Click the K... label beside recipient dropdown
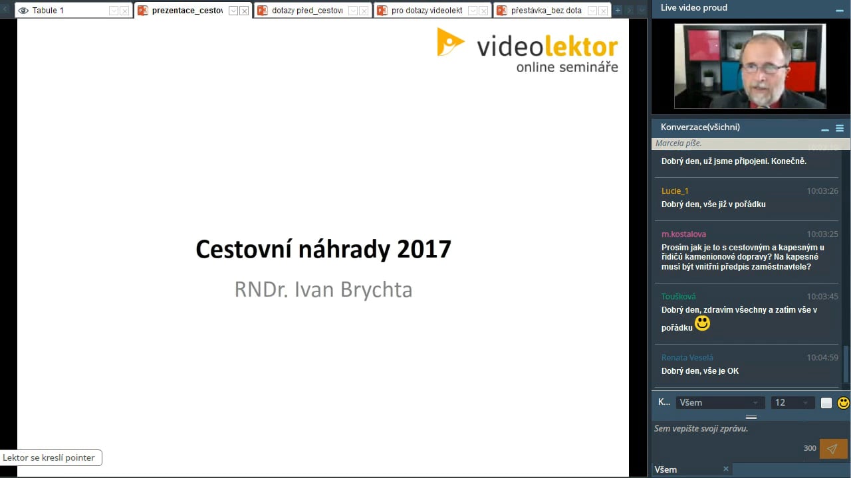 [664, 402]
